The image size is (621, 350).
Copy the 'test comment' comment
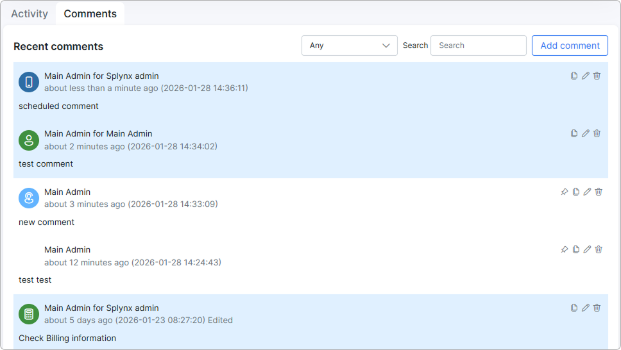tap(574, 133)
